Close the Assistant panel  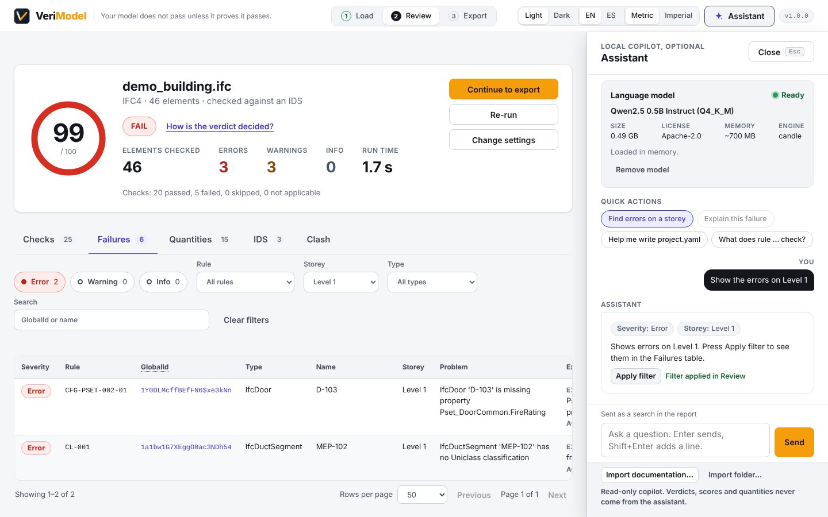click(781, 52)
